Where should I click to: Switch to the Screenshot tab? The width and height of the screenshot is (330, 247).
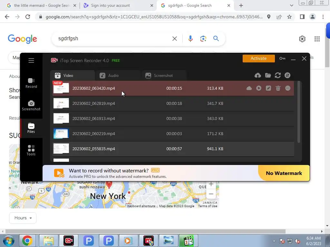click(163, 75)
